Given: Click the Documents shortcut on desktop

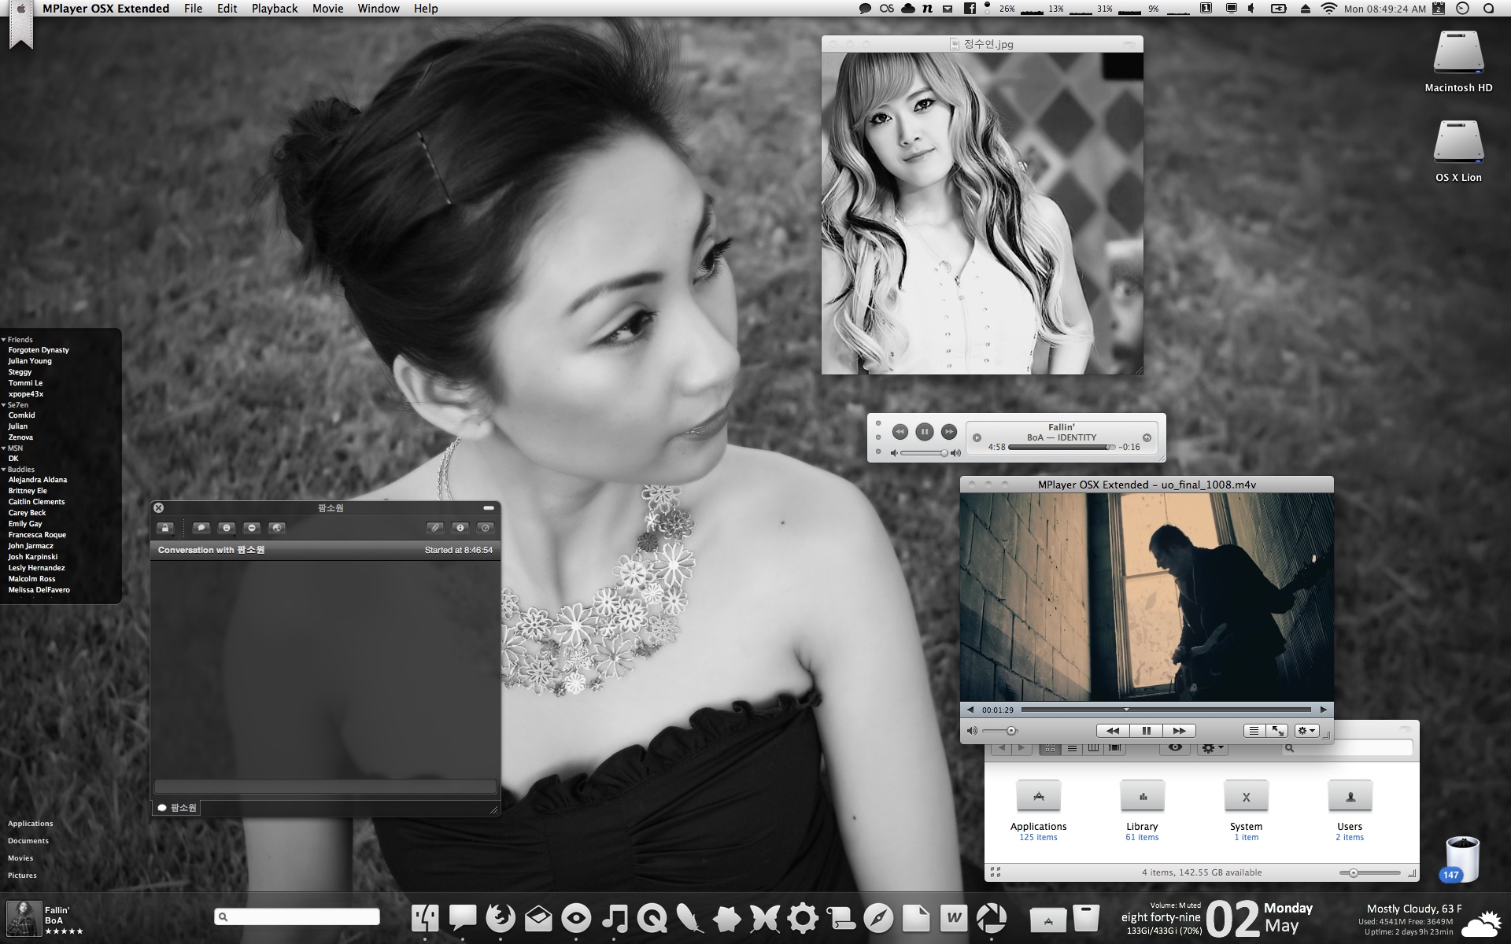Looking at the screenshot, I should pyautogui.click(x=28, y=841).
